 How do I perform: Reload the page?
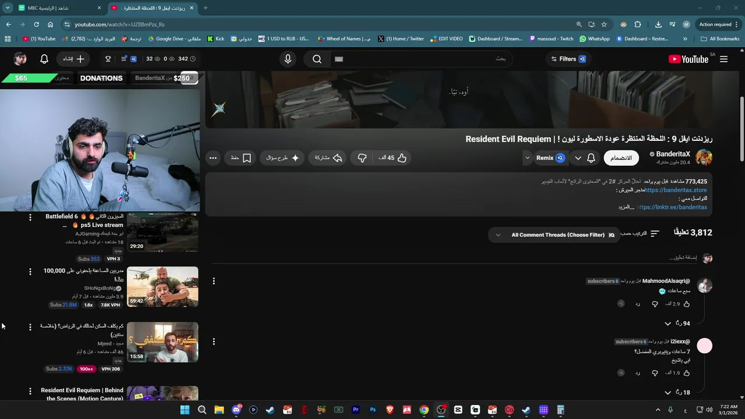point(36,24)
